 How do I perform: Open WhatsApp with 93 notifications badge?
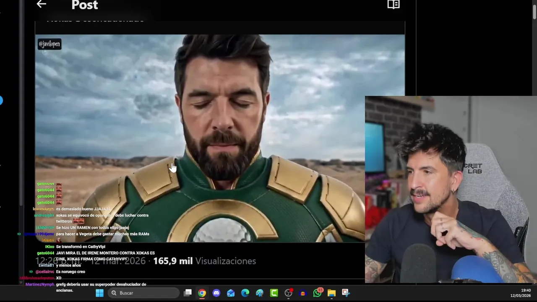pyautogui.click(x=318, y=292)
